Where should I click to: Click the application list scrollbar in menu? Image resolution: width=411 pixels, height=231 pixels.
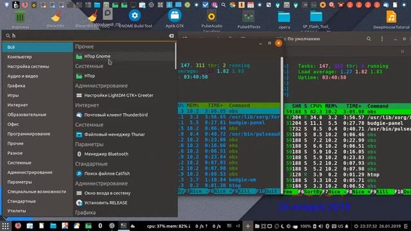pyautogui.click(x=175, y=56)
